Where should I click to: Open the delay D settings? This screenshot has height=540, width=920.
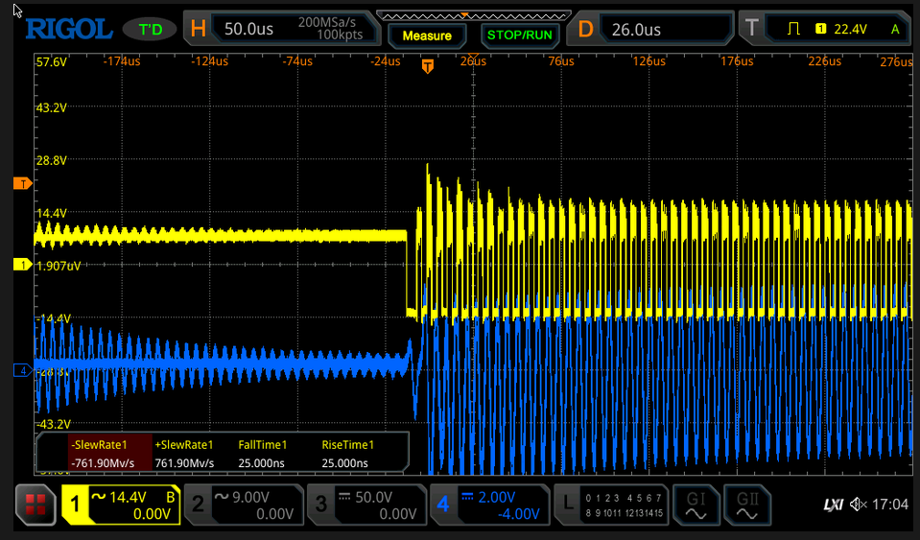coord(585,29)
